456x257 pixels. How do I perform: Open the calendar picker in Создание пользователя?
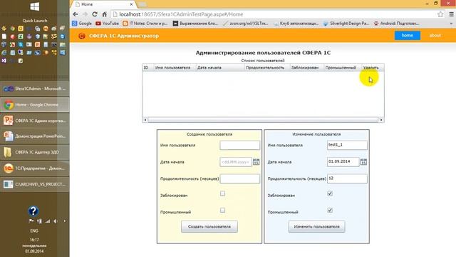(256, 162)
